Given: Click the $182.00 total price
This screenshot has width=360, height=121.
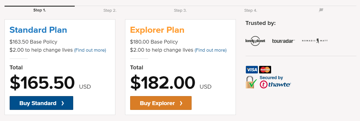Looking at the screenshot, I should pos(162,83).
